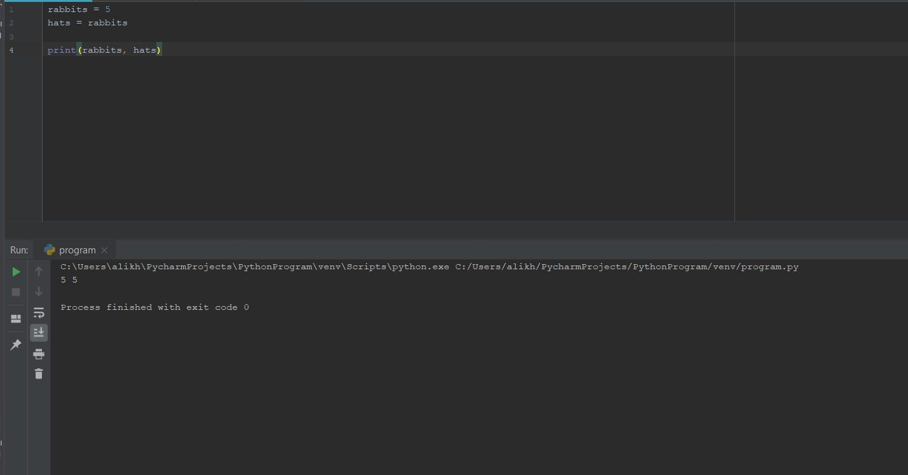Click 'Process finished with exit code 0' text
908x475 pixels.
(x=155, y=307)
